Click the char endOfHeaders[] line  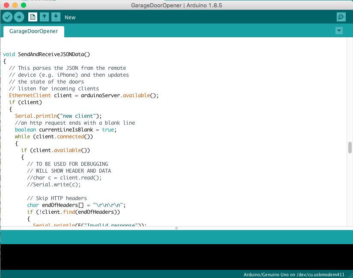[x=76, y=205]
